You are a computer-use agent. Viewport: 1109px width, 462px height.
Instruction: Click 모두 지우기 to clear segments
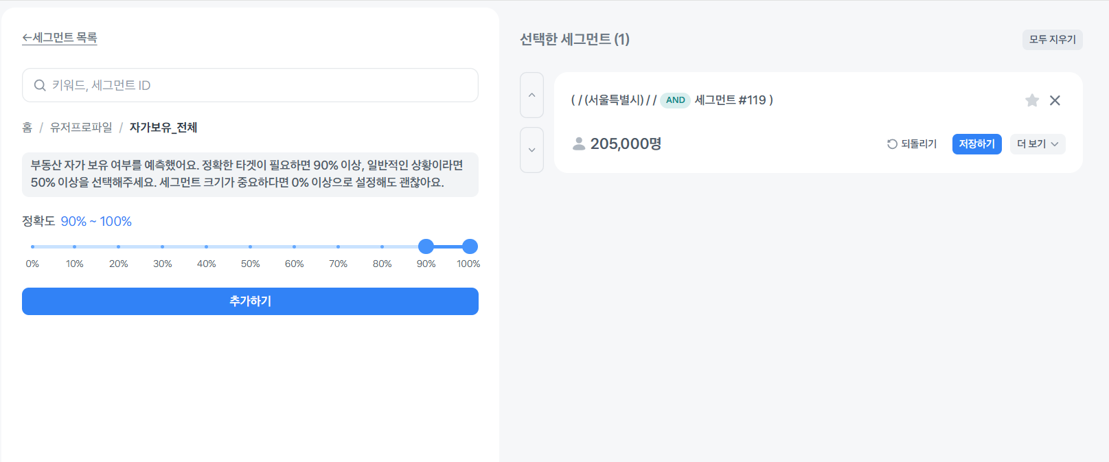coord(1052,40)
